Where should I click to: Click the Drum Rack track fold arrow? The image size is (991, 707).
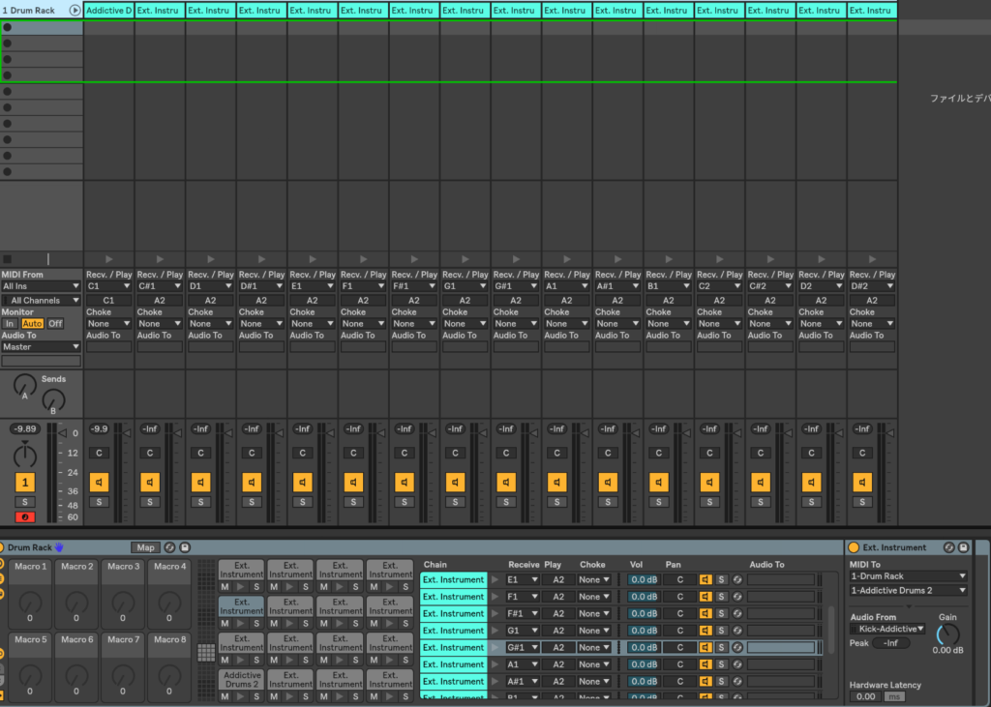click(75, 11)
